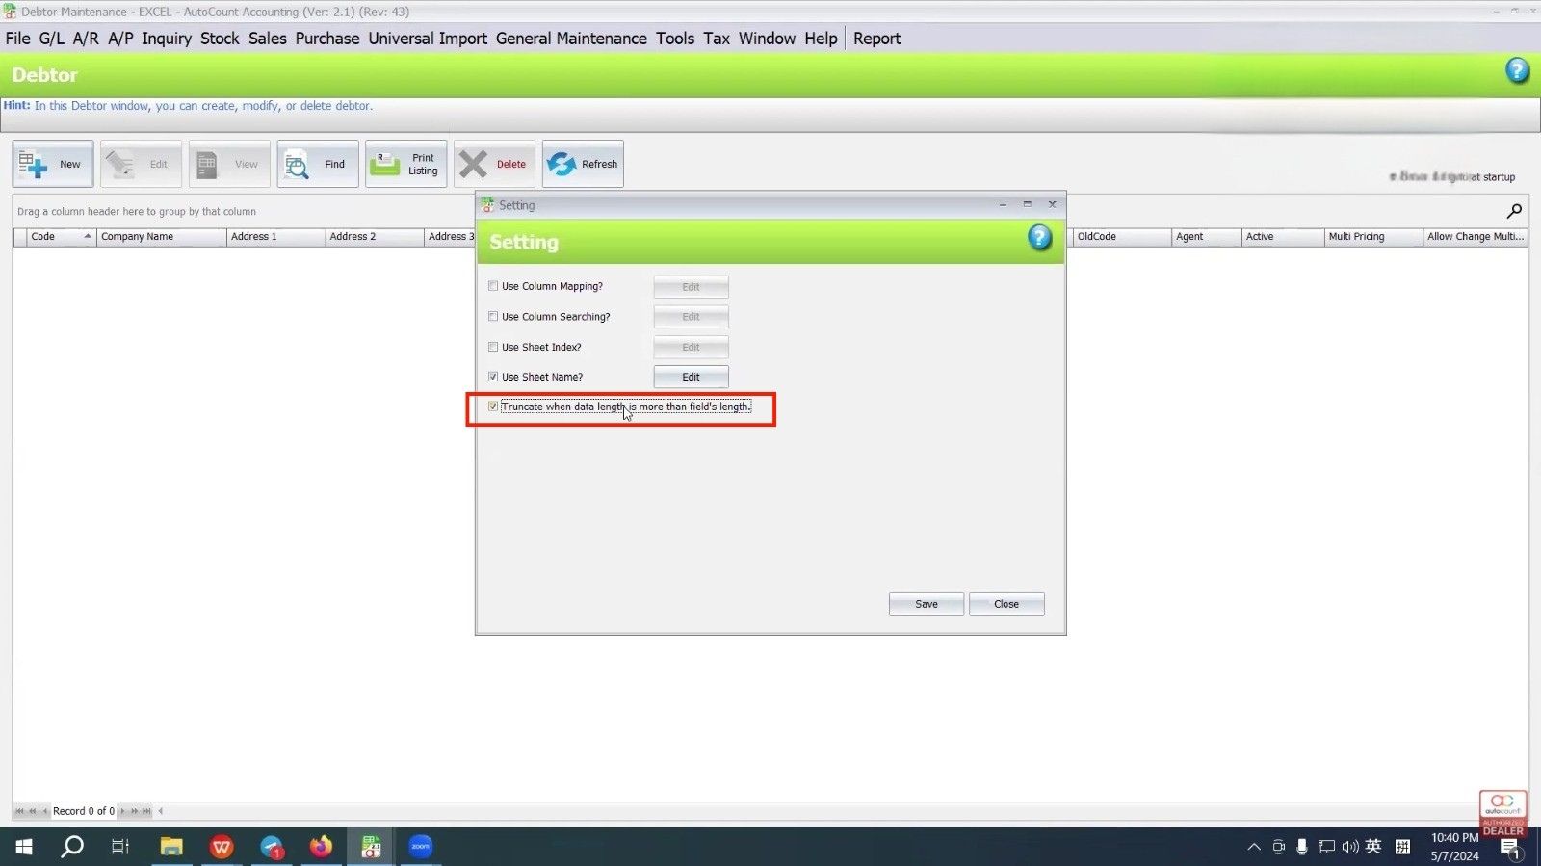
Task: Open Task View on taskbar
Action: [x=120, y=847]
